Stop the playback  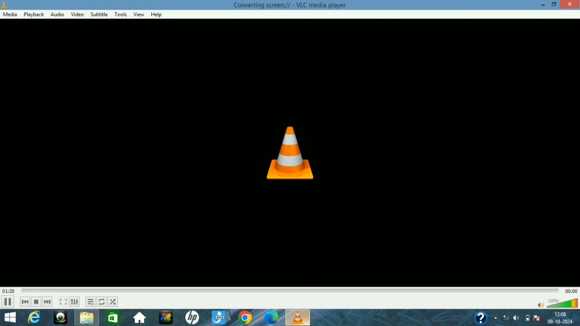click(36, 302)
